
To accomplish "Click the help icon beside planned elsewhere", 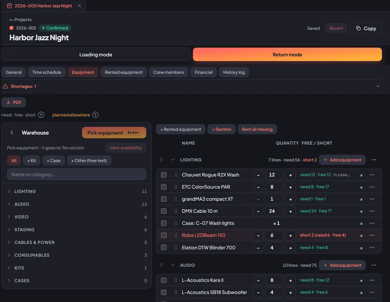I will (x=95, y=115).
